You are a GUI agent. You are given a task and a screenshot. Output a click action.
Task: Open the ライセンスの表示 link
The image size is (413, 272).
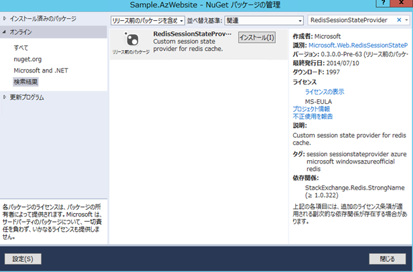coord(325,92)
